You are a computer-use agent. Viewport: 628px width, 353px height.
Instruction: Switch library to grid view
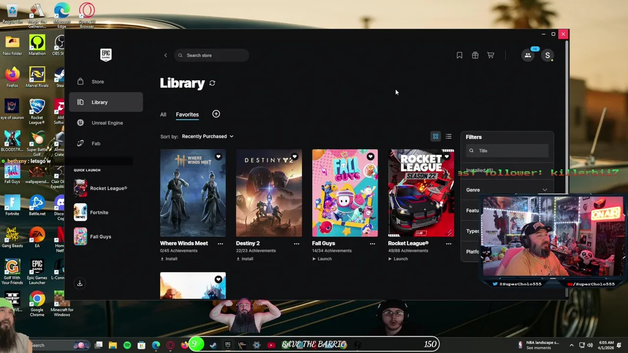[435, 136]
